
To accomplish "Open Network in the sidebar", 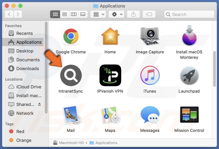I will (23, 113).
